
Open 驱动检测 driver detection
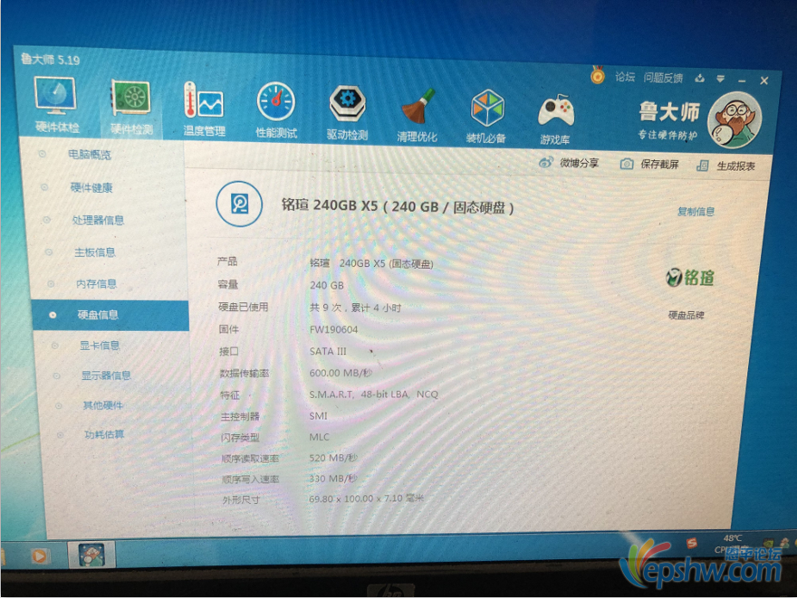click(347, 113)
